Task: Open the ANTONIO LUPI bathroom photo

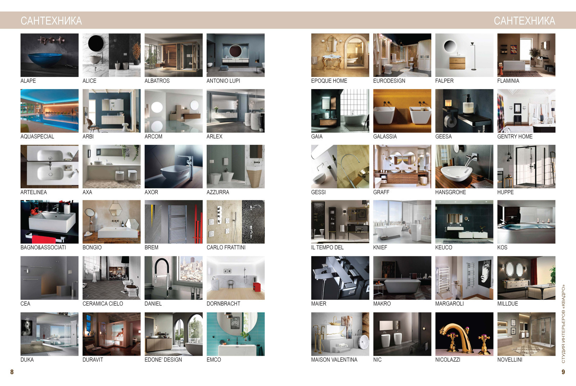Action: pos(235,55)
